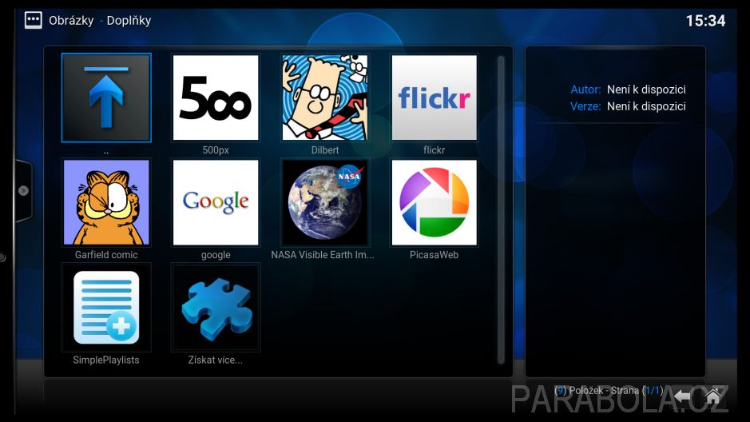Click the clock showing 15:34
Viewport: 750px width, 422px height.
[x=705, y=21]
